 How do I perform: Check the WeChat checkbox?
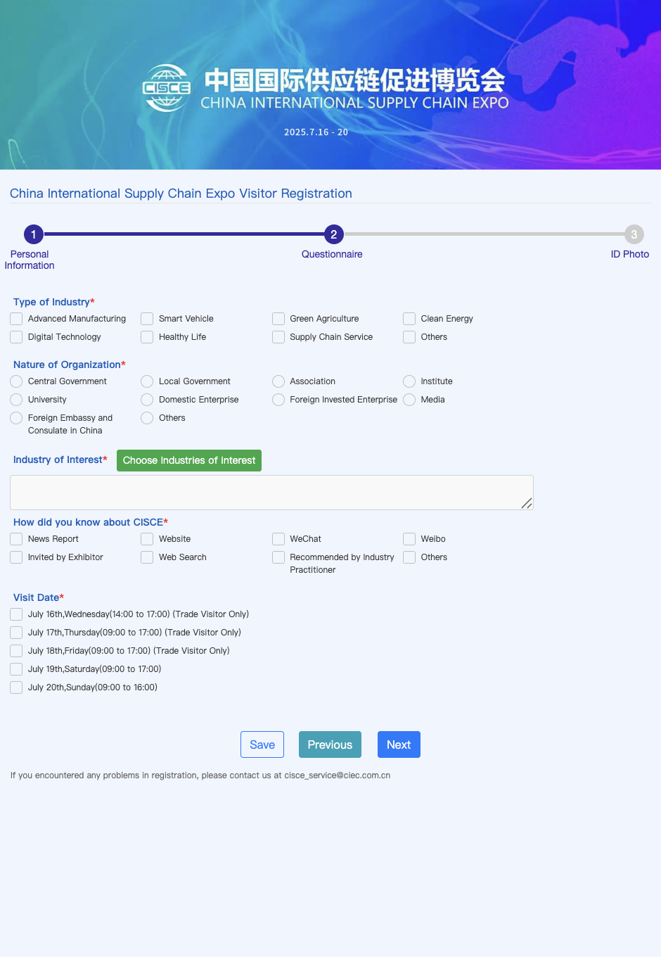coord(278,539)
